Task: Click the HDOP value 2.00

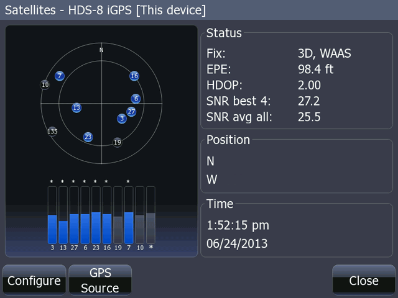Action: [309, 85]
